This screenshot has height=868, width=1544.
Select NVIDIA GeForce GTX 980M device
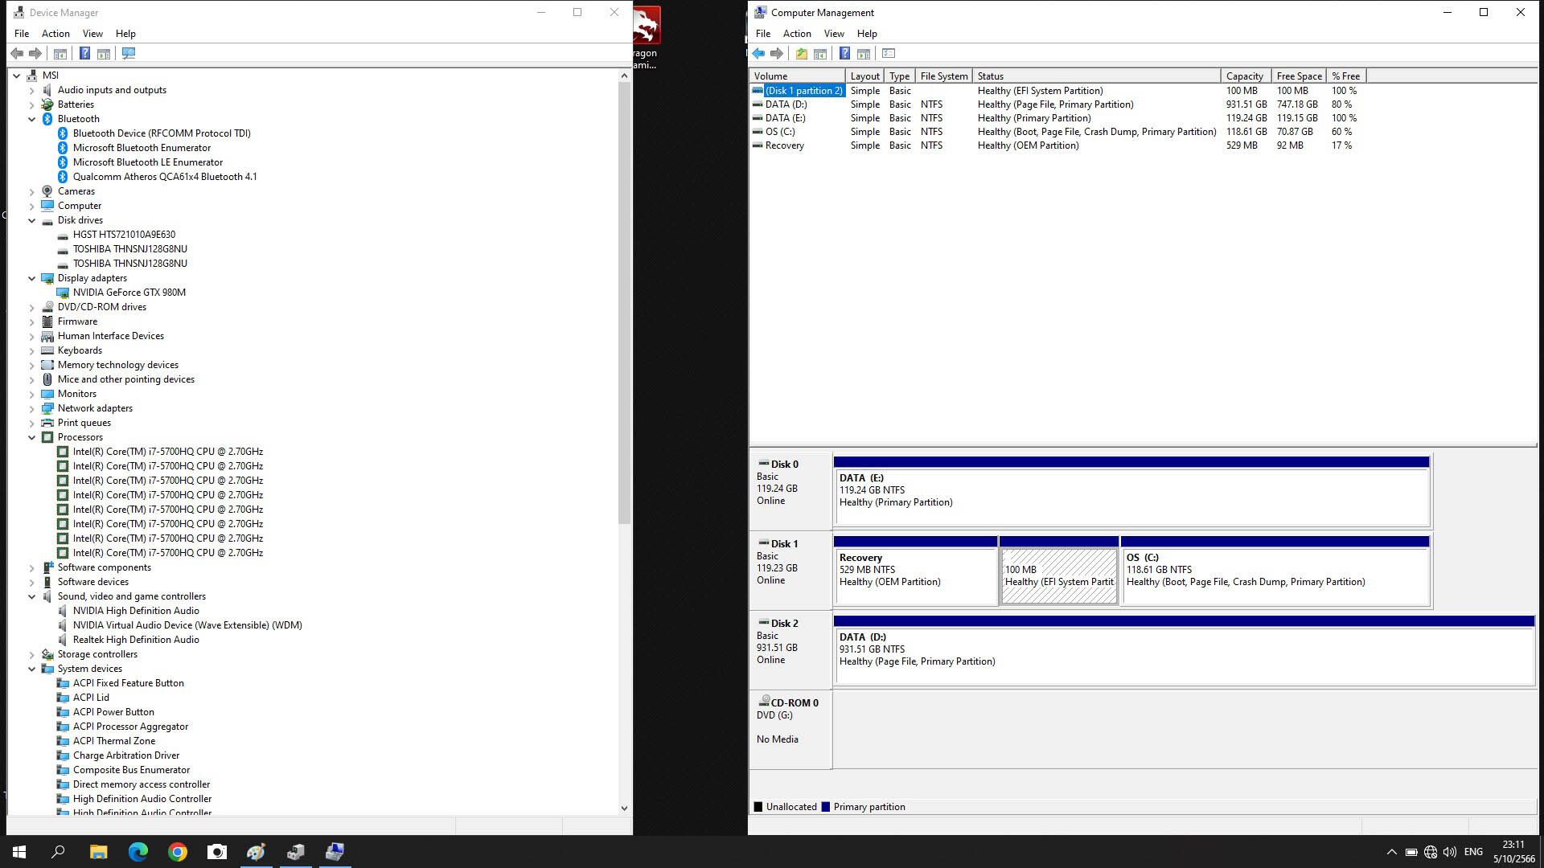[129, 293]
